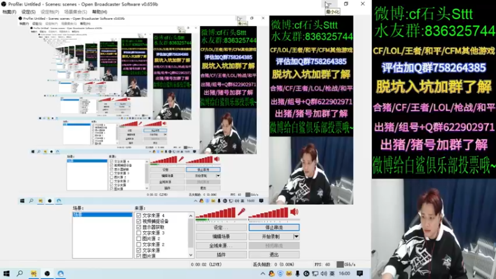Open network settings from the tray
This screenshot has height=279, width=496.
coord(315,273)
